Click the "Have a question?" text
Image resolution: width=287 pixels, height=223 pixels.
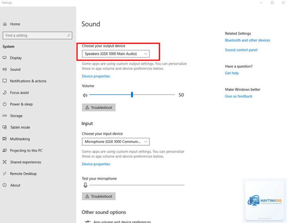[239, 66]
